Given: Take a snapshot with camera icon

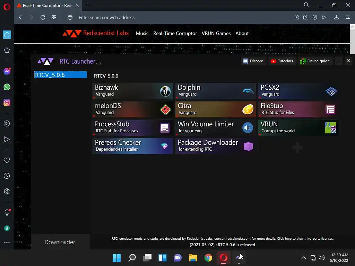Looking at the screenshot, I should [306, 17].
